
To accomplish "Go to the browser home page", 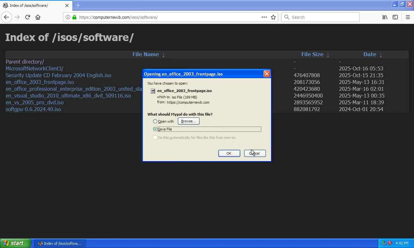I will click(x=38, y=17).
